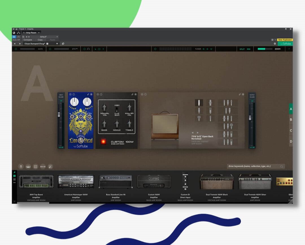This screenshot has width=305, height=245.
Task: Open Clean Damped Chug preset list arrow
Action: [57, 44]
